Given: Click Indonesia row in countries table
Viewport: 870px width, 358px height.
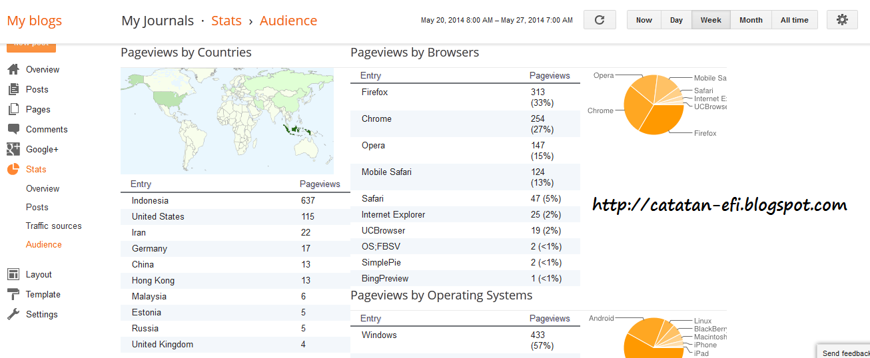Looking at the screenshot, I should click(x=235, y=200).
